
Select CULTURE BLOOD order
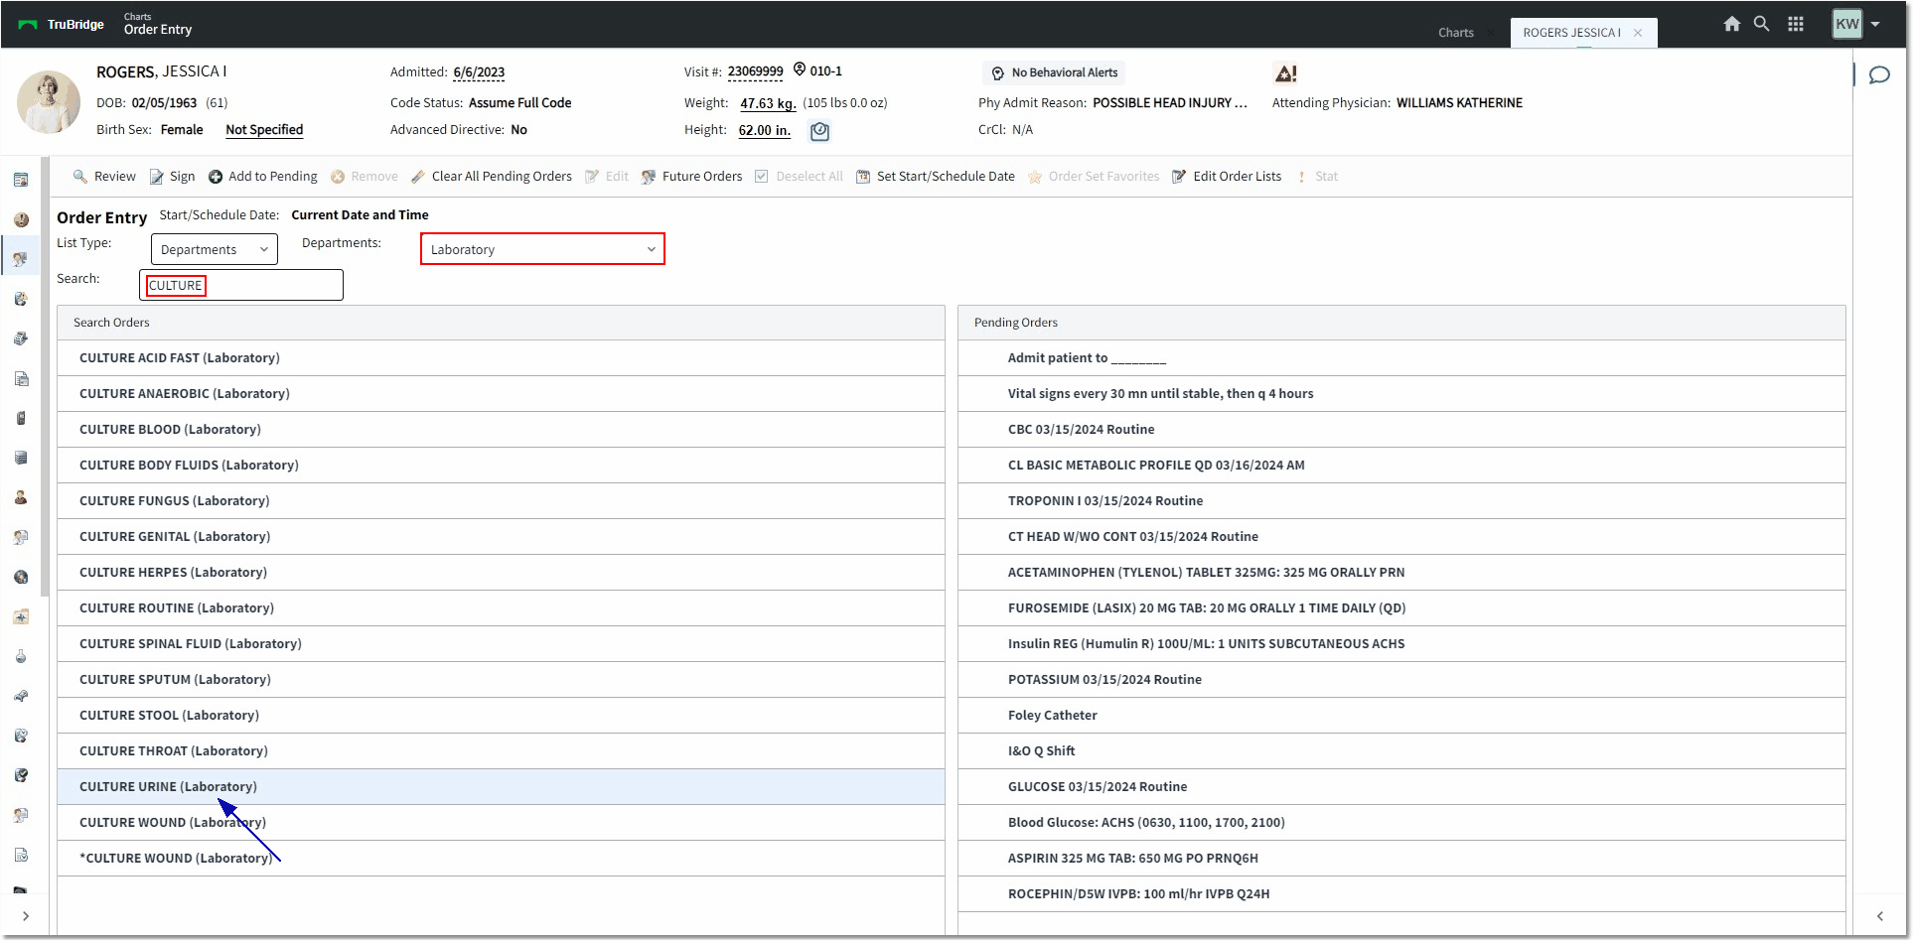point(501,430)
